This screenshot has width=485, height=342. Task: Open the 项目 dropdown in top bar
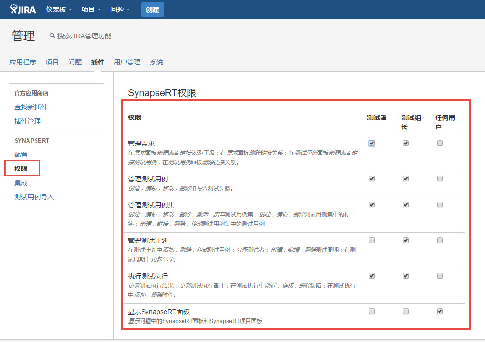pos(91,9)
